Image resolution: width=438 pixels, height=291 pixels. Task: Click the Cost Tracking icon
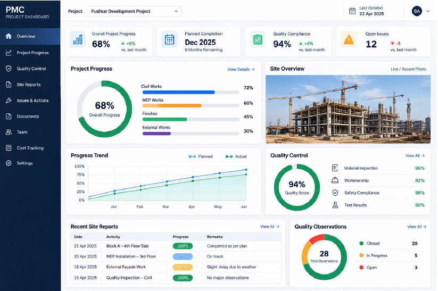click(9, 148)
